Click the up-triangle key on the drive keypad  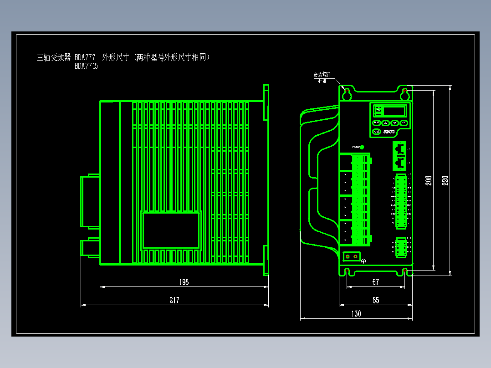385,123
